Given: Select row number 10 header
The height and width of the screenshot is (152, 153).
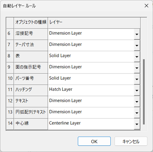Looking at the screenshot, I should [x=10, y=79].
